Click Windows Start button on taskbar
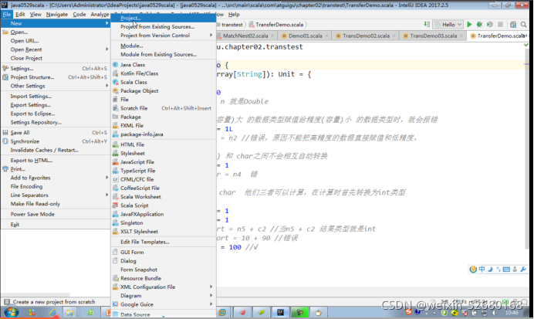534x319 pixels. (11, 312)
